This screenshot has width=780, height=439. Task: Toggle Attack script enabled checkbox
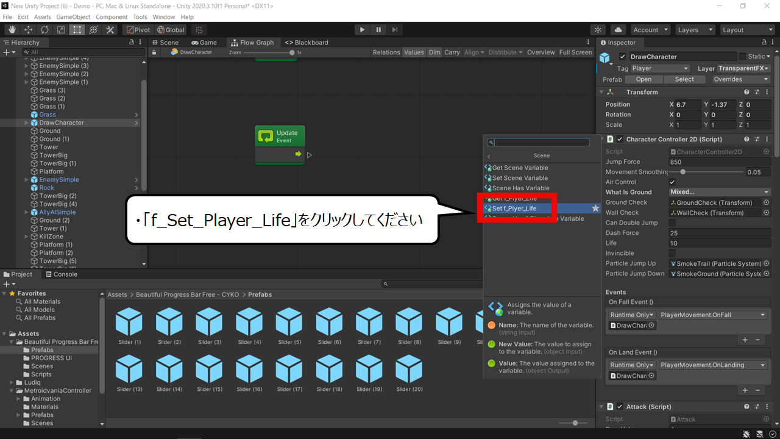pos(620,407)
